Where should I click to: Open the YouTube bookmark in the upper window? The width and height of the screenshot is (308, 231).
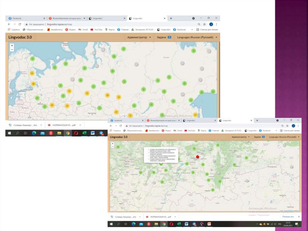pyautogui.click(x=96, y=30)
